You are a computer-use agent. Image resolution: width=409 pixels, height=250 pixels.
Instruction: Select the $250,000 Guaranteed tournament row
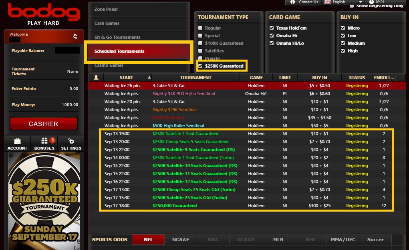[x=246, y=206]
